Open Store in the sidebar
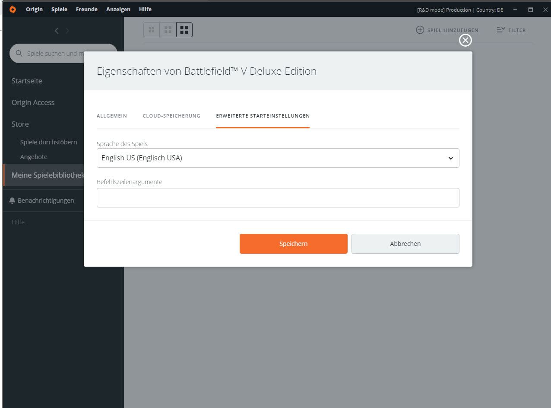The height and width of the screenshot is (408, 551). pos(20,124)
